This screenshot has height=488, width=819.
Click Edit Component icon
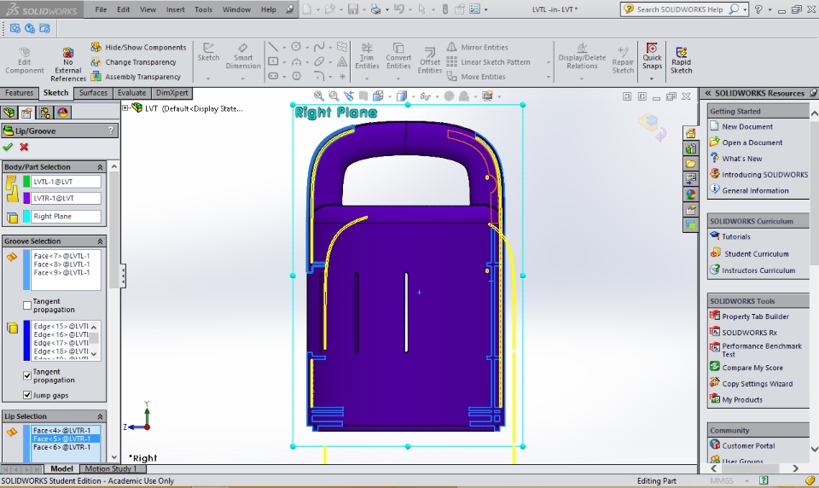[x=25, y=60]
